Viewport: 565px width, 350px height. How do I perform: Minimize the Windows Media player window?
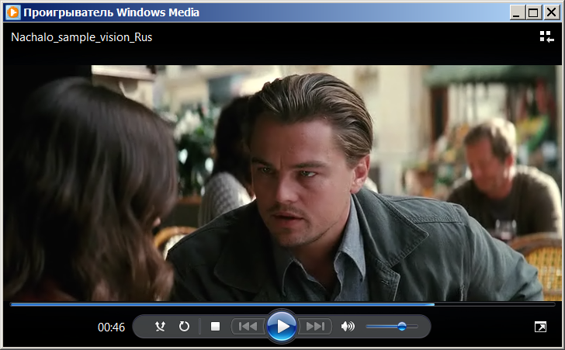point(518,12)
